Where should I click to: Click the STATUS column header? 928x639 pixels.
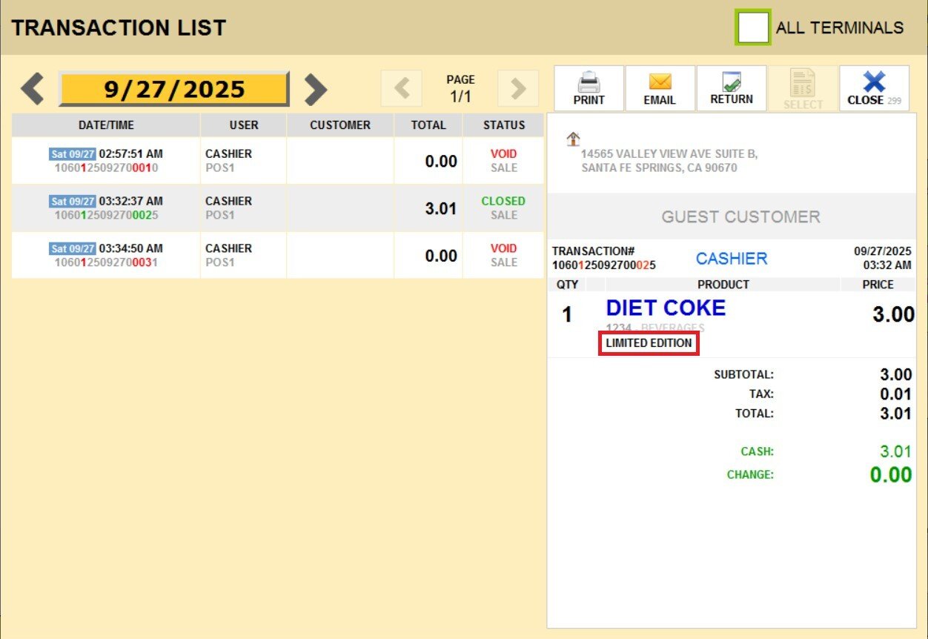tap(503, 125)
